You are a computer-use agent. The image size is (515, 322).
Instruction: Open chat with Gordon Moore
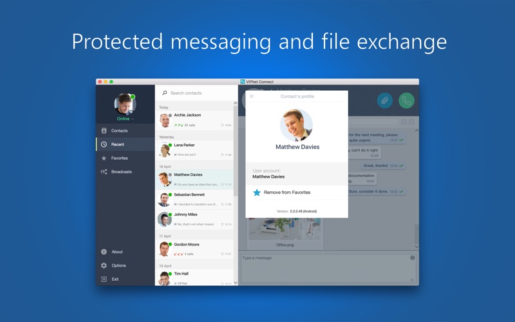194,249
